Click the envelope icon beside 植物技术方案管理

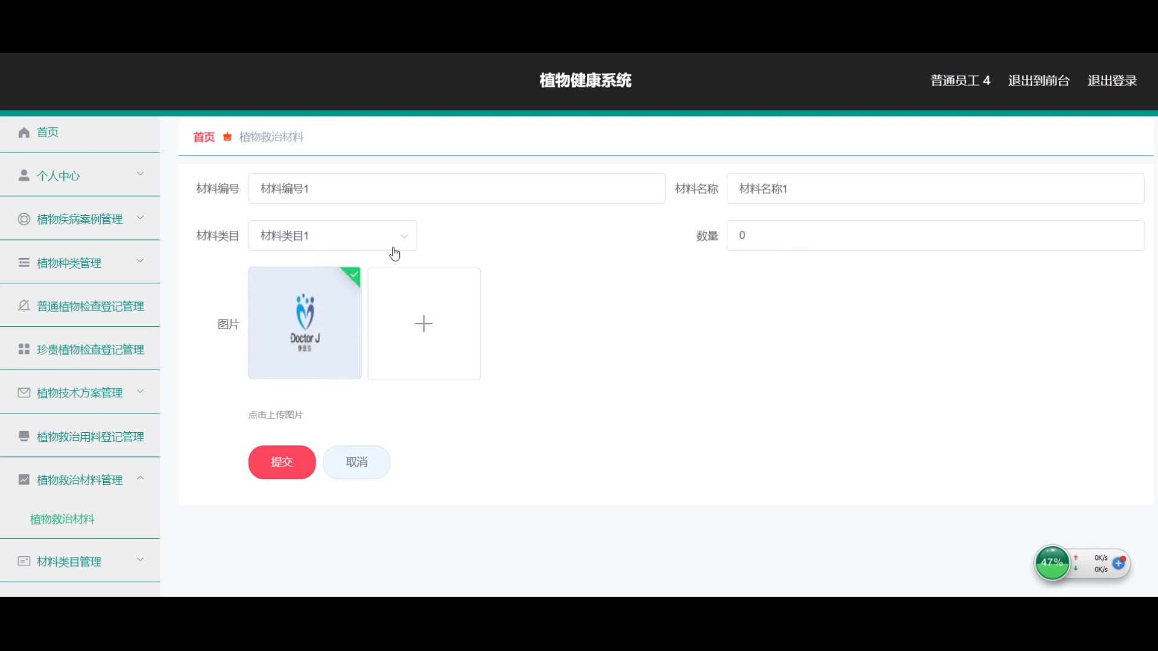[24, 393]
